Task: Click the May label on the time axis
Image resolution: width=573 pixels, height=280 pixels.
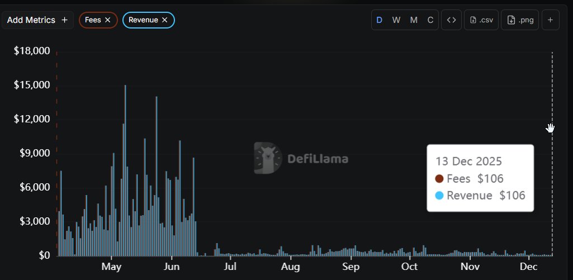Action: tap(112, 267)
